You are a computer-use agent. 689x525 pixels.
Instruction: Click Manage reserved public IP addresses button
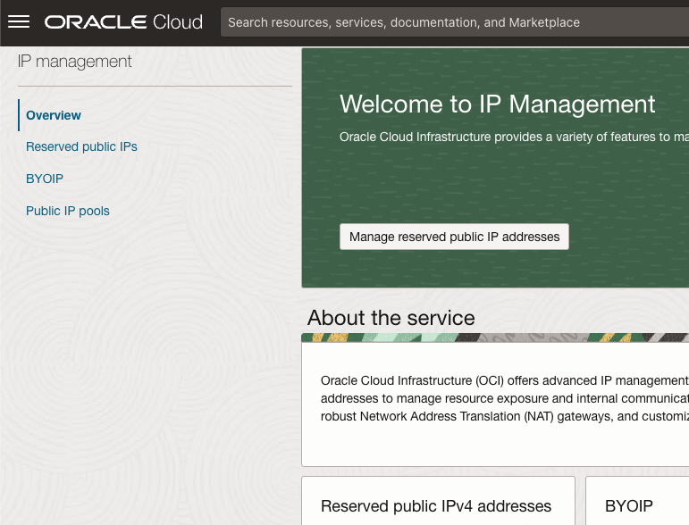click(454, 237)
